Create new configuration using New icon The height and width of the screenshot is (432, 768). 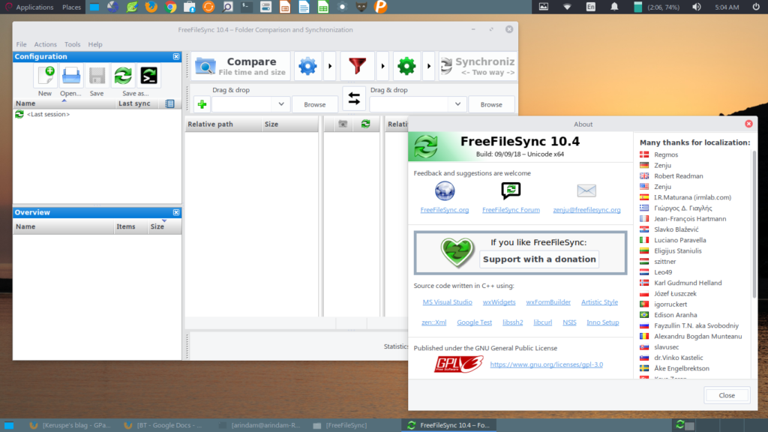(44, 75)
